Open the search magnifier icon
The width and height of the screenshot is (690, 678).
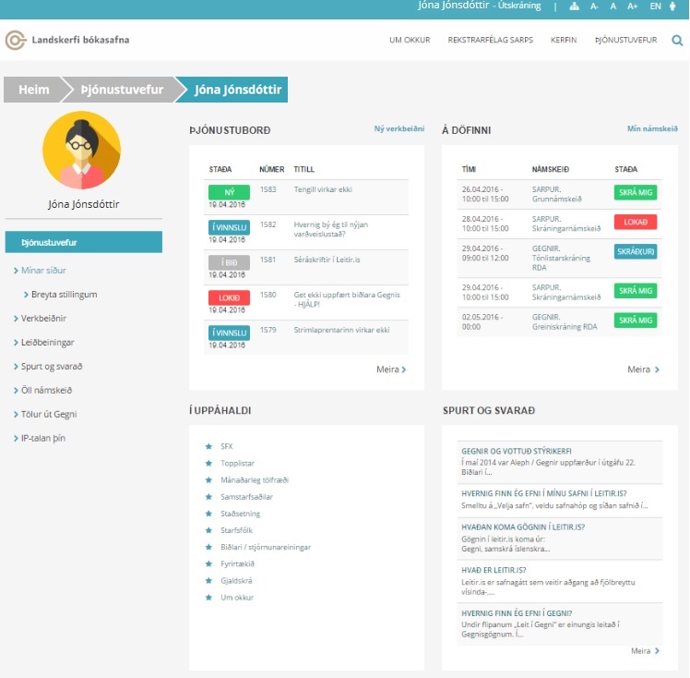tap(677, 41)
